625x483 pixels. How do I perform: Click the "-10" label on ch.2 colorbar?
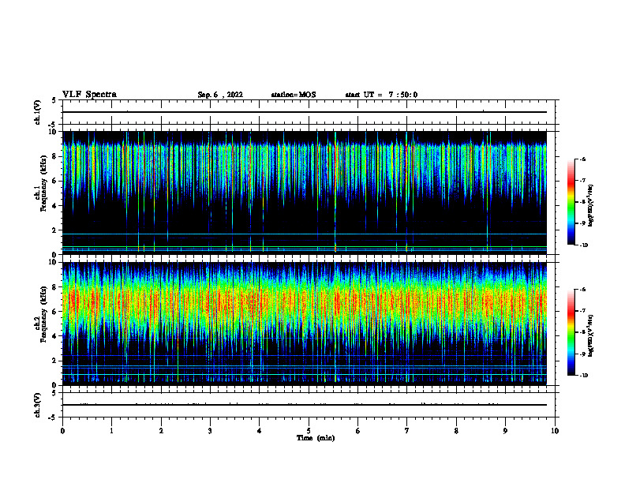(583, 376)
